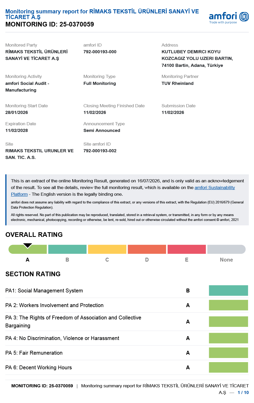Select the grey None rating segment
Image resolution: width=254 pixels, height=403 pixels.
click(x=226, y=249)
